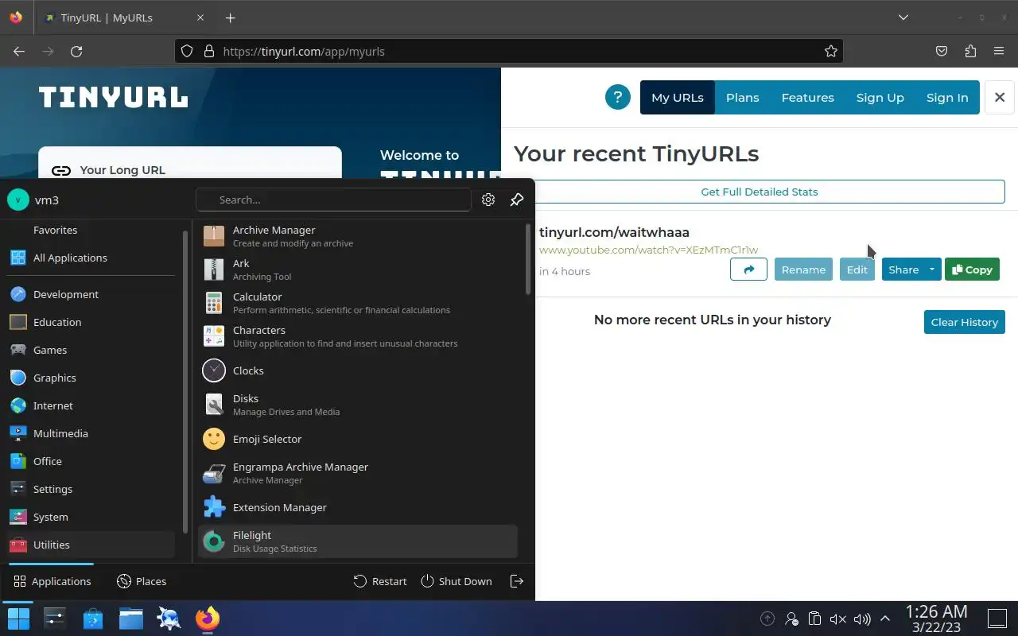Save page to Pocket
This screenshot has height=636, width=1018.
click(942, 51)
